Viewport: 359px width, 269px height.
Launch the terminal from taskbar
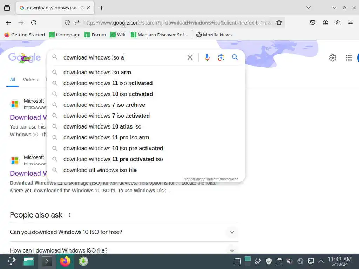(x=47, y=261)
